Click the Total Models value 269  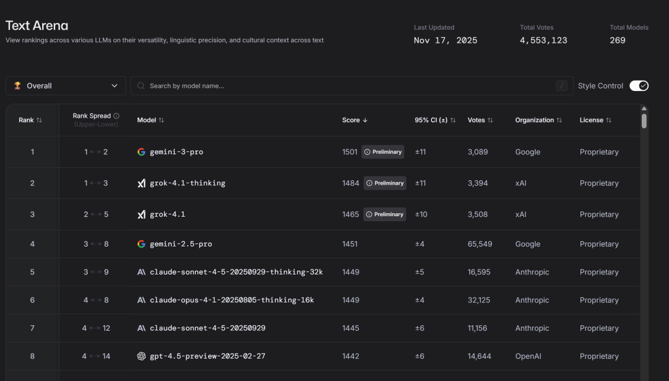tap(618, 40)
